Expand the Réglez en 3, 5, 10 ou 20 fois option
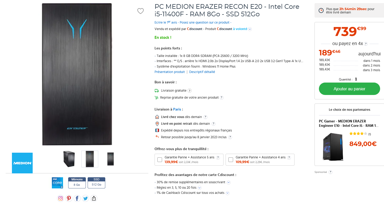The image size is (384, 206). [200, 188]
